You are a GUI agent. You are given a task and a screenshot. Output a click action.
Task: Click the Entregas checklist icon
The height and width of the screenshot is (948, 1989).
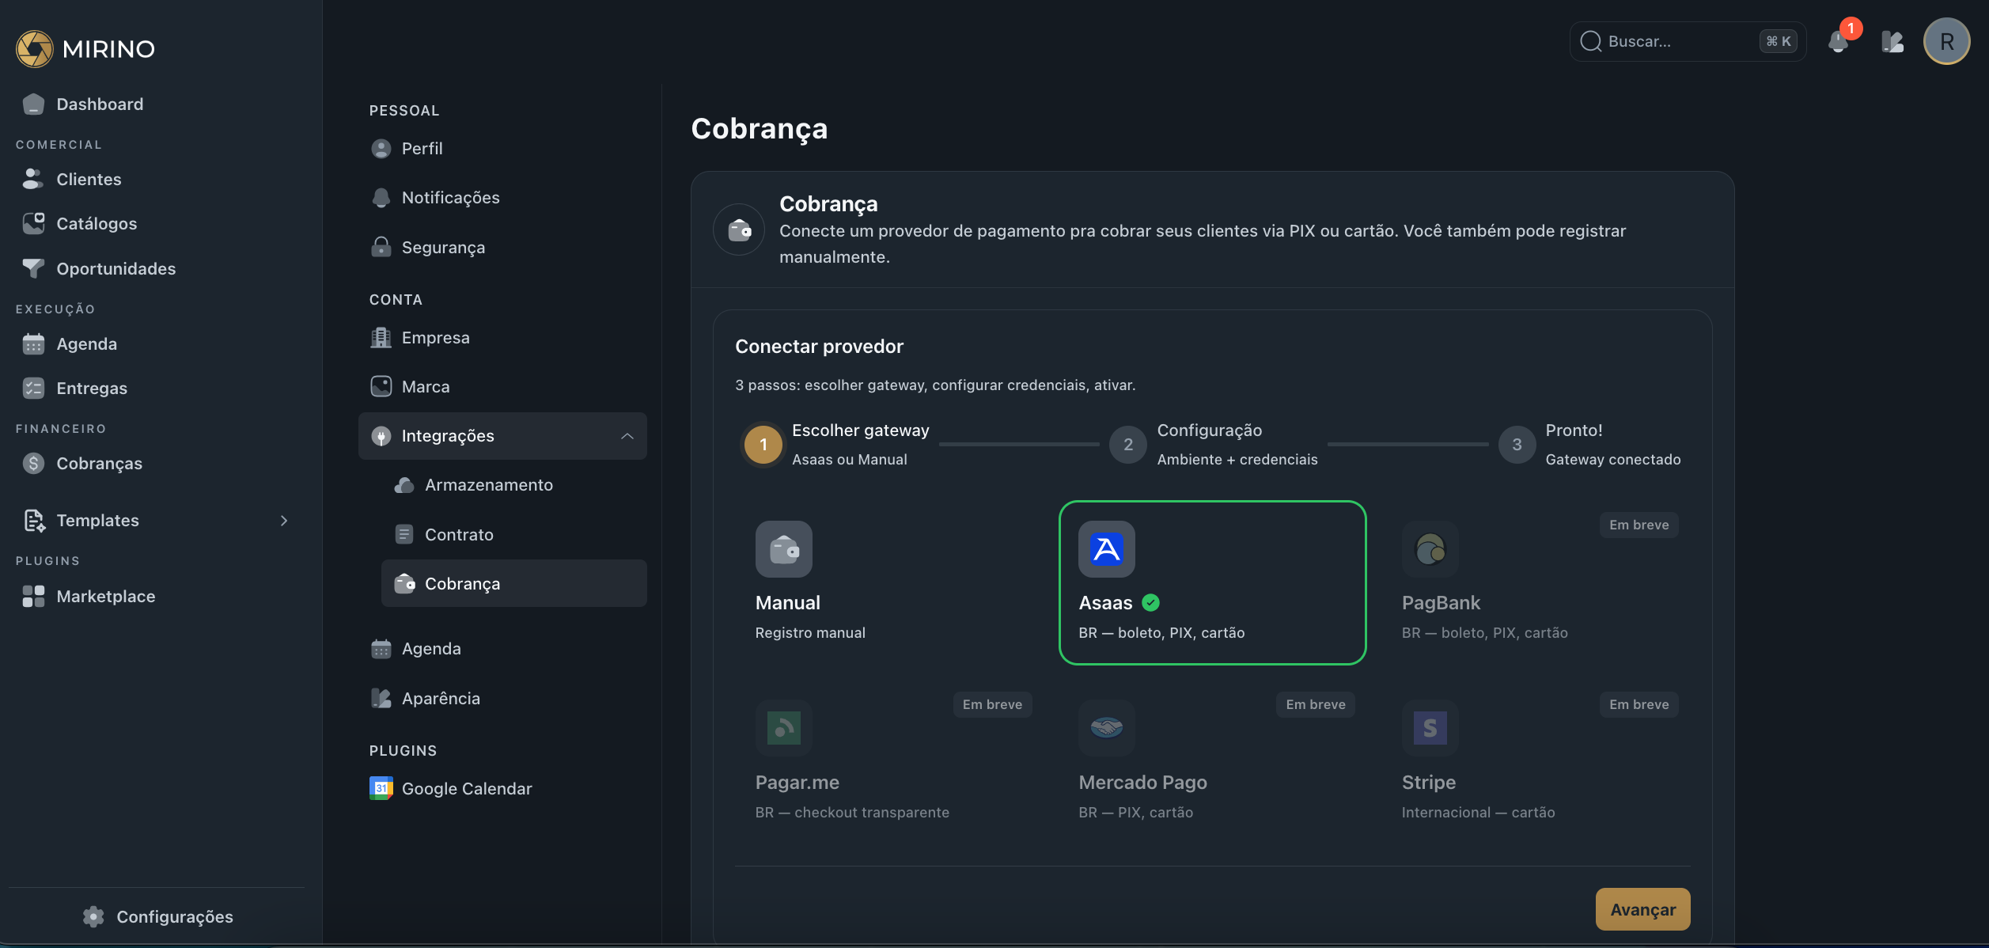point(33,389)
